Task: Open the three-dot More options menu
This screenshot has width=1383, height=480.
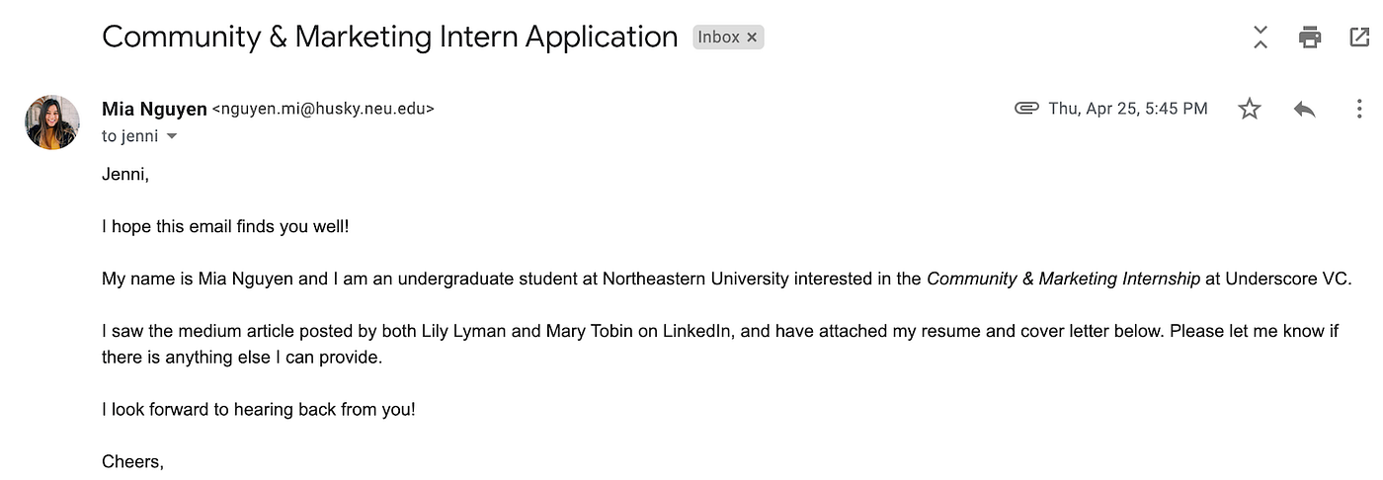Action: (1360, 109)
